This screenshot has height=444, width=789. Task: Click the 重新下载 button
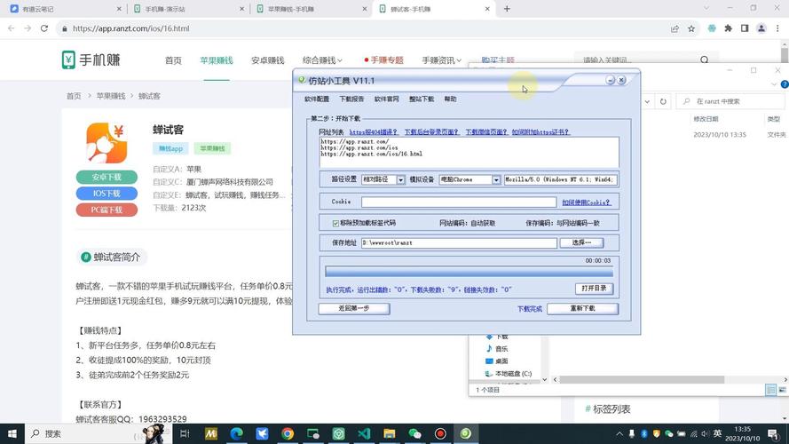(581, 309)
